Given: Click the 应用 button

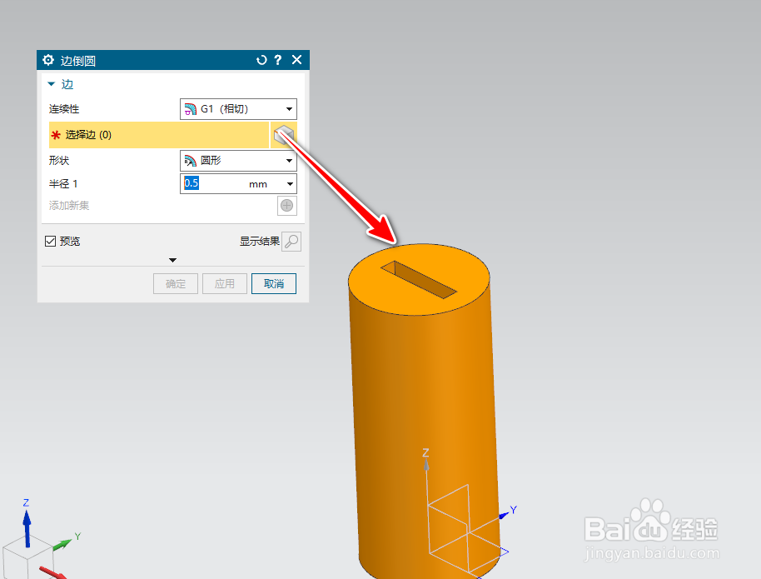Looking at the screenshot, I should pyautogui.click(x=225, y=284).
